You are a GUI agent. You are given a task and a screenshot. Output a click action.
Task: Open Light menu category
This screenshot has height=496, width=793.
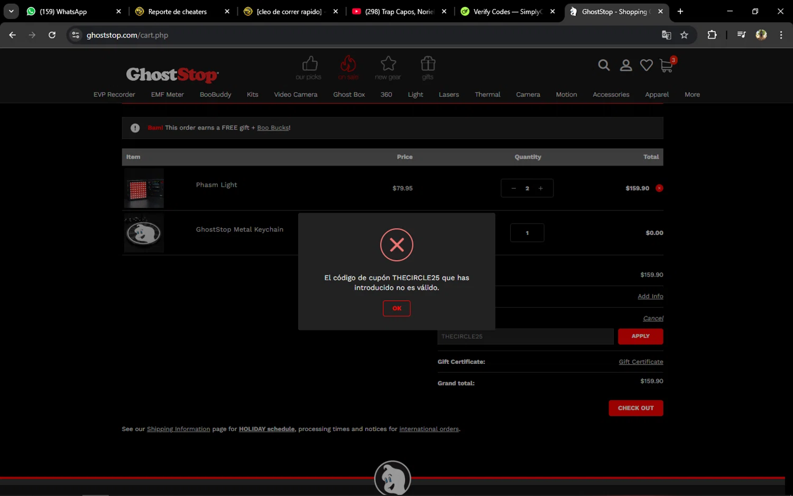416,95
